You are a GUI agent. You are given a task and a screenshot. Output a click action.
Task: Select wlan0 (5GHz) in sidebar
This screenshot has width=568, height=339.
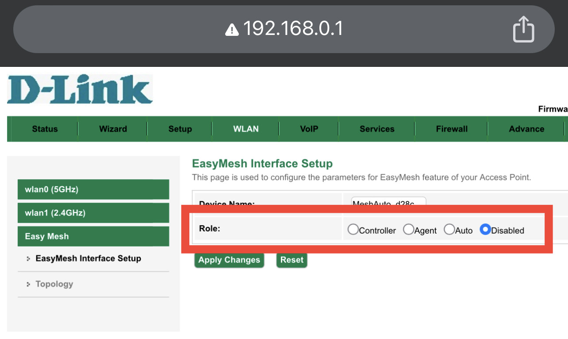[93, 189]
